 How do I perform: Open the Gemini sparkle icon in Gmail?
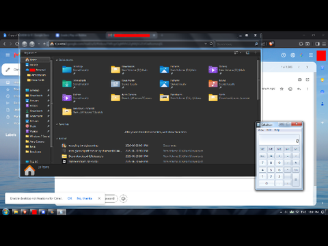coord(301,55)
